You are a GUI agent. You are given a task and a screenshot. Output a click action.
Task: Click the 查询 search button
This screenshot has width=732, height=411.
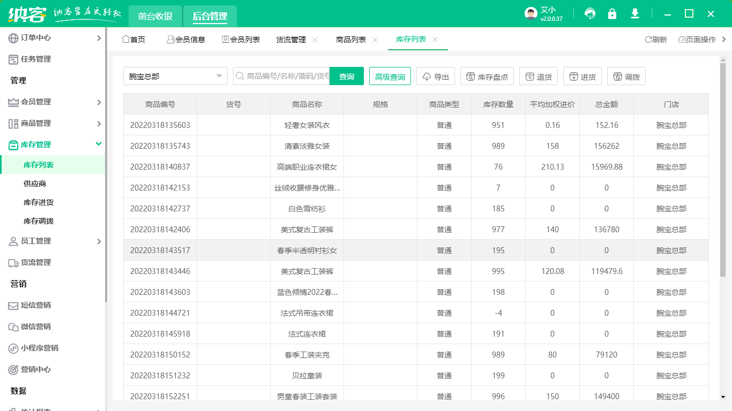(x=346, y=75)
